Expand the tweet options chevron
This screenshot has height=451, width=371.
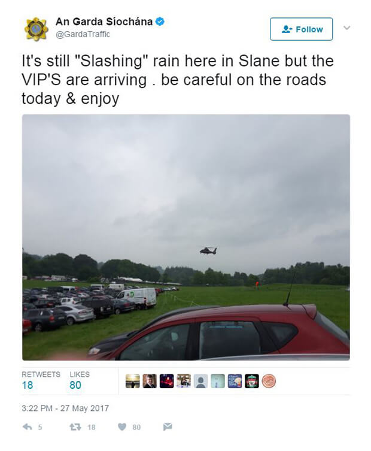[347, 28]
